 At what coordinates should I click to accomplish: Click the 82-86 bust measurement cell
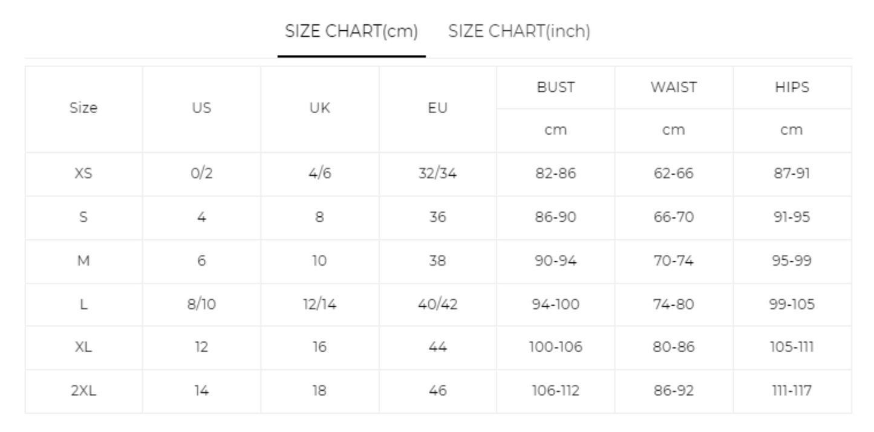tap(556, 174)
